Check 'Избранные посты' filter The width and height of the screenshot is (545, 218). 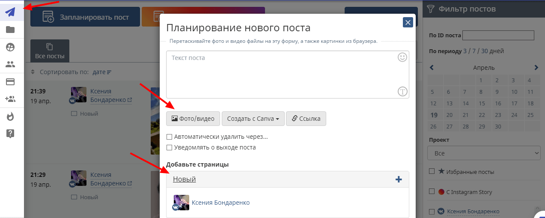[432, 171]
